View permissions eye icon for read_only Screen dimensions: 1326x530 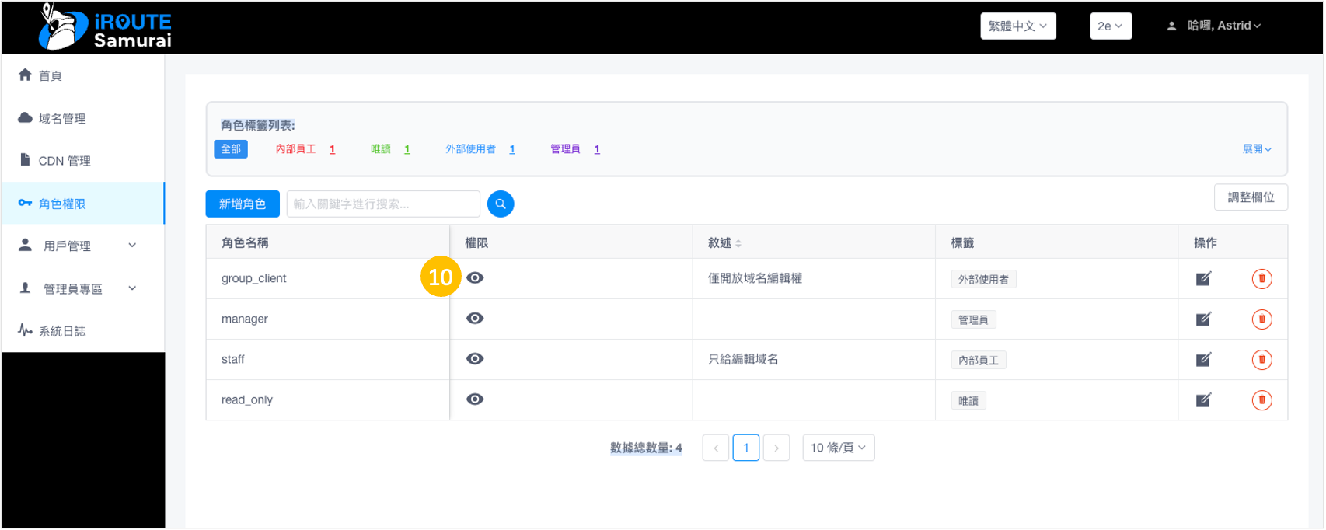(x=475, y=399)
